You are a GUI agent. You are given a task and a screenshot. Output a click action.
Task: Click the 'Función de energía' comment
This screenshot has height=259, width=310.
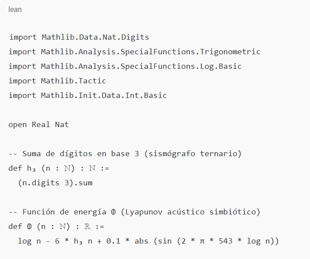[x=134, y=212]
